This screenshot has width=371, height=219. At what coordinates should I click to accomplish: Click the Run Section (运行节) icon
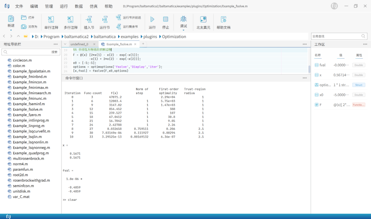(105, 20)
